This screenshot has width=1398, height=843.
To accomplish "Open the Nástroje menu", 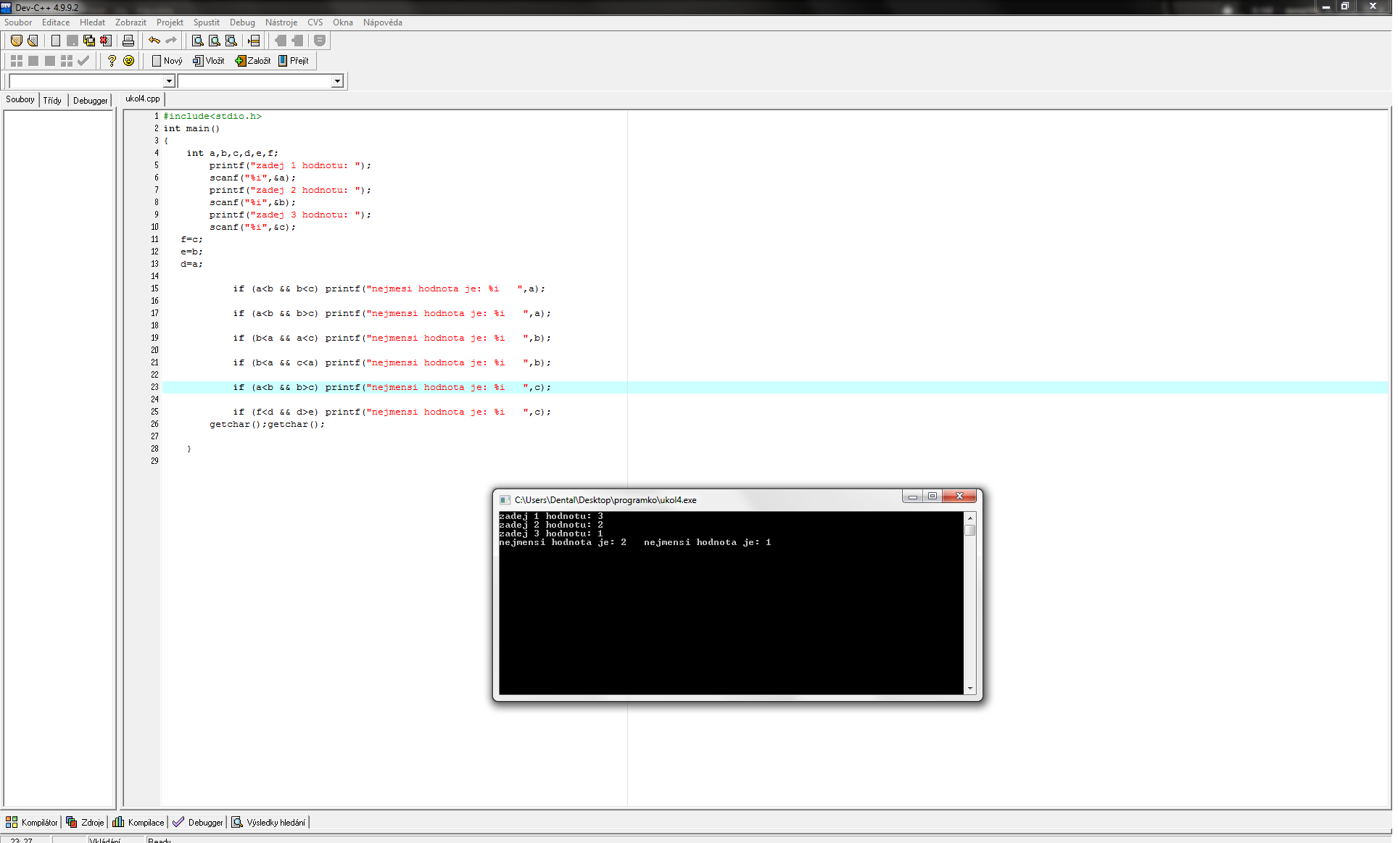I will pyautogui.click(x=281, y=22).
